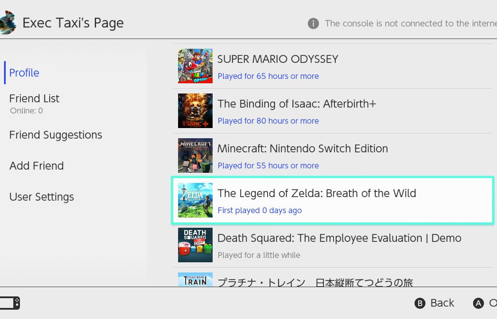
Task: Click Minecraft: Nintendo Switch Edition title
Action: coord(303,148)
